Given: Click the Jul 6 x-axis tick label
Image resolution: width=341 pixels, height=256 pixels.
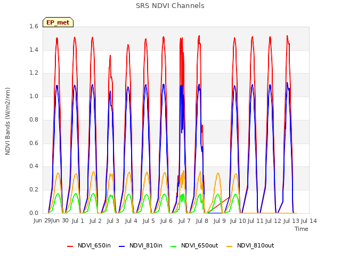Looking at the screenshot, I should [166, 221].
